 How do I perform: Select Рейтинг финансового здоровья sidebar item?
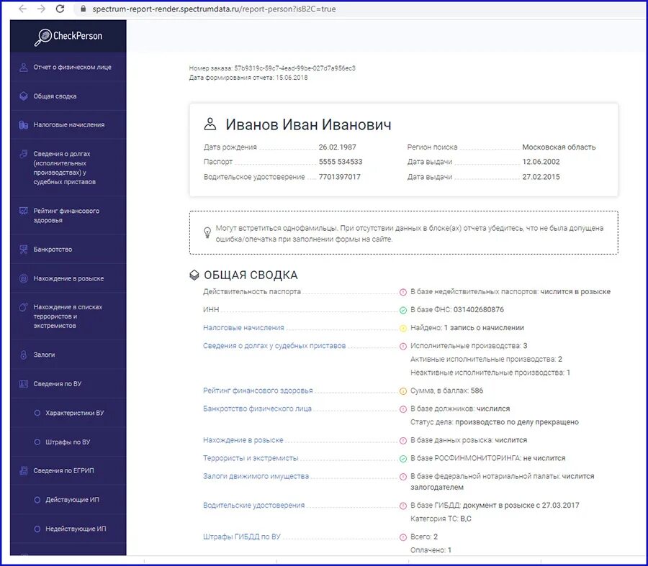coord(66,216)
